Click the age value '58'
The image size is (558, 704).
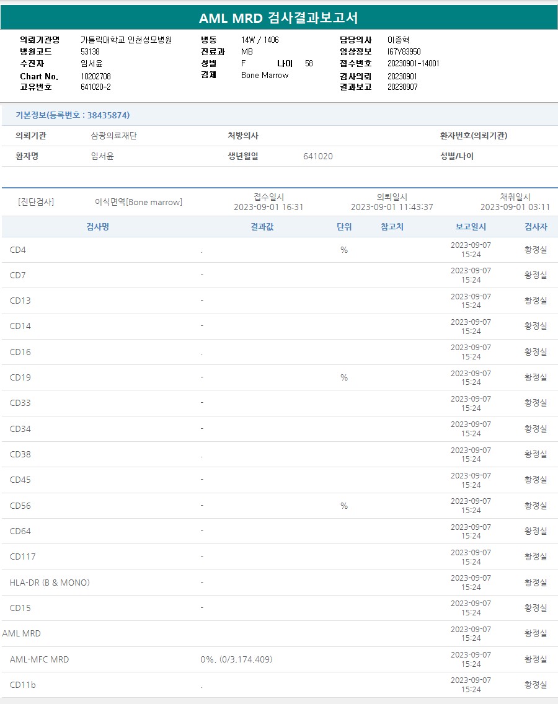(309, 63)
